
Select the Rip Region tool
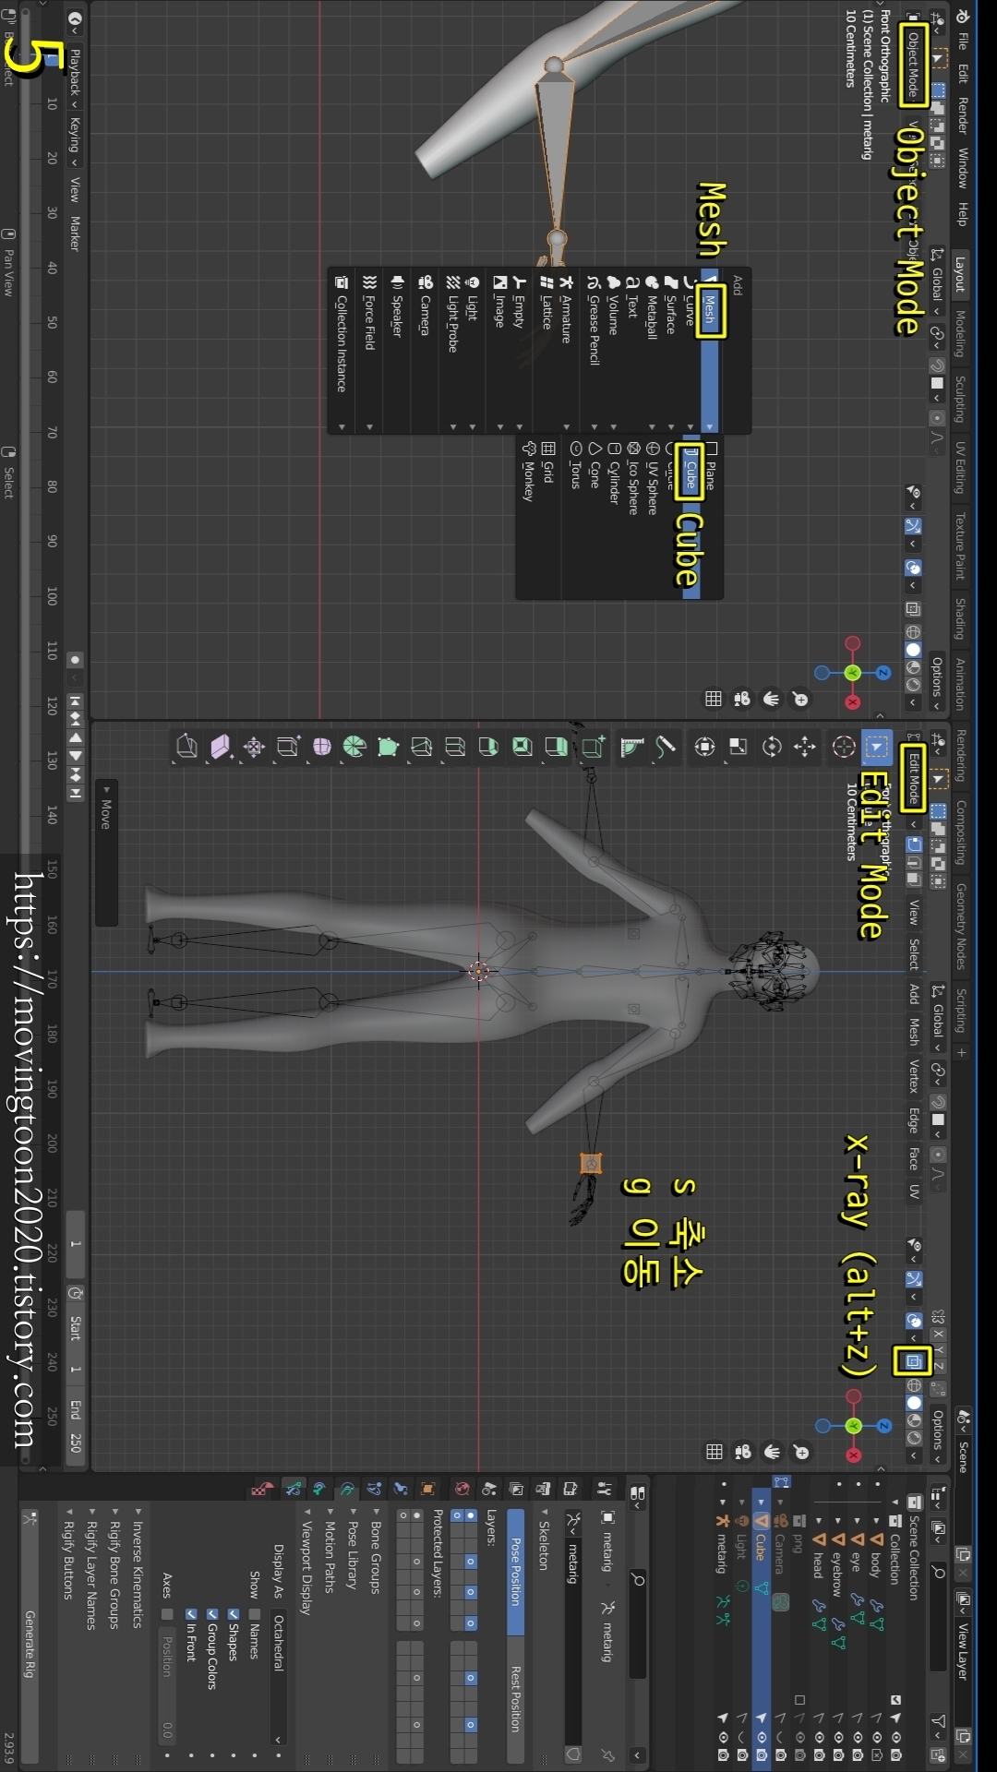[x=187, y=747]
